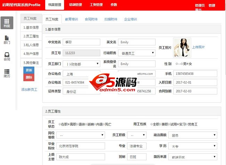Switch to the 扫描附件 tab
Image resolution: width=226 pixels, height=165 pixels.
[x=111, y=19]
